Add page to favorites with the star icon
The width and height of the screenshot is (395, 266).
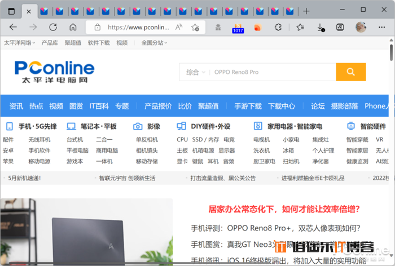click(195, 27)
